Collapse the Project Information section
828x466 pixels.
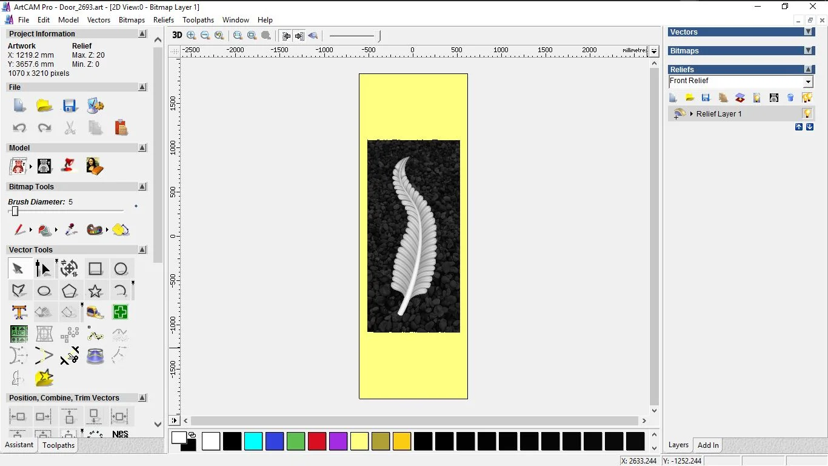pos(142,34)
